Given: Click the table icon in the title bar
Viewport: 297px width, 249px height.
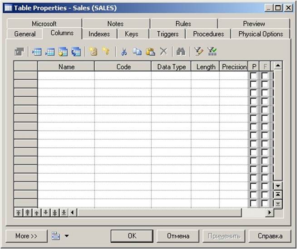Looking at the screenshot, I should click(x=8, y=8).
